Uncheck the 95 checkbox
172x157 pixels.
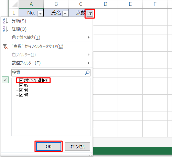pos(21,95)
